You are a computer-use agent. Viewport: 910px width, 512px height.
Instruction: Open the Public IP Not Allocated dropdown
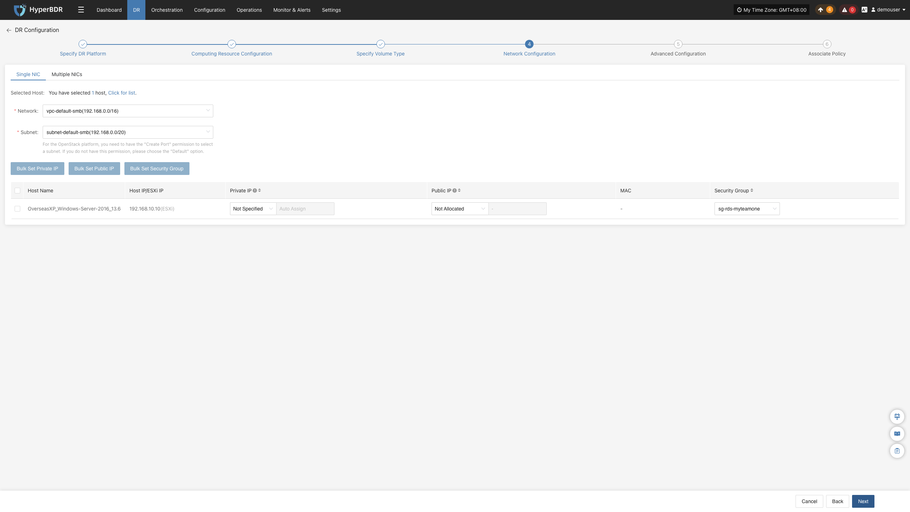point(460,209)
